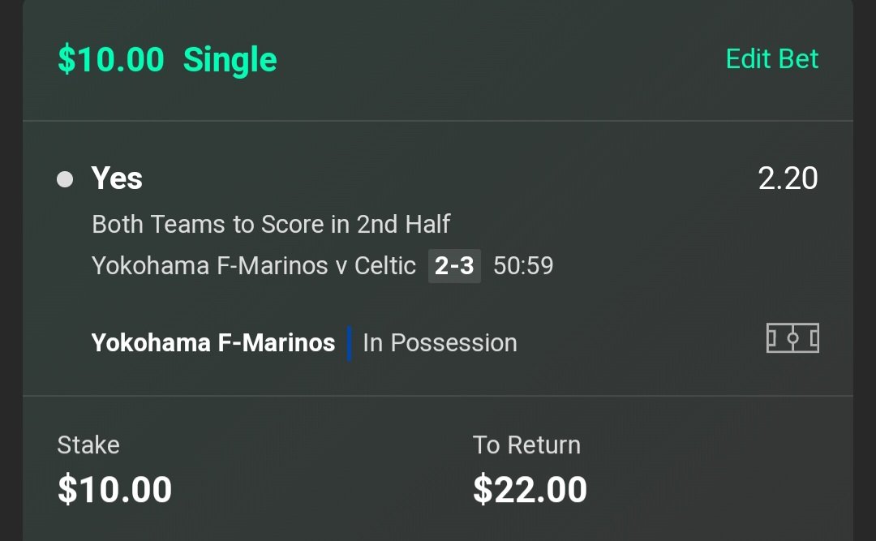Screen dimensions: 876x541
Task: Tap the green $10.00 header amount
Action: pos(110,59)
